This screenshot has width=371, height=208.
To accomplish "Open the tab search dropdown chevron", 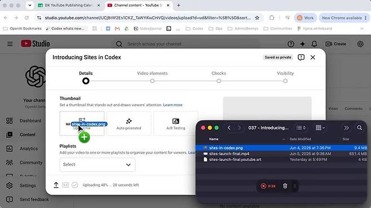I will point(30,5).
